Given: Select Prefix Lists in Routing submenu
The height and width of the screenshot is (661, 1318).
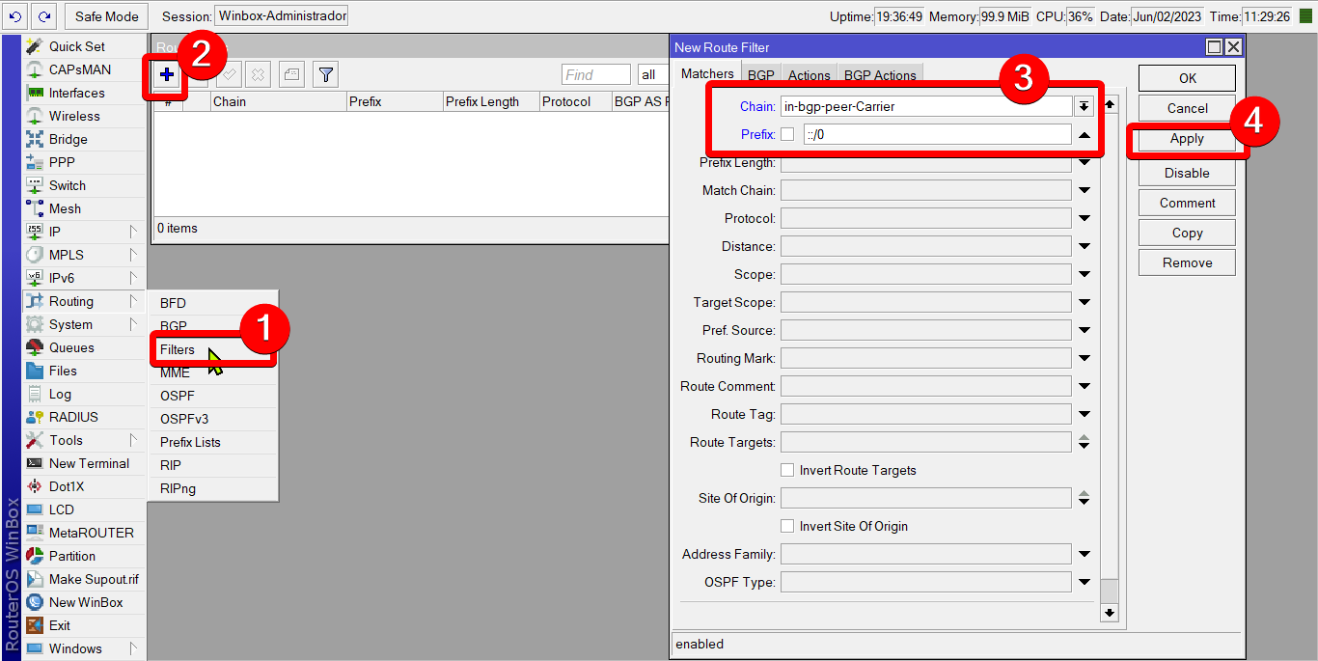Looking at the screenshot, I should click(213, 442).
